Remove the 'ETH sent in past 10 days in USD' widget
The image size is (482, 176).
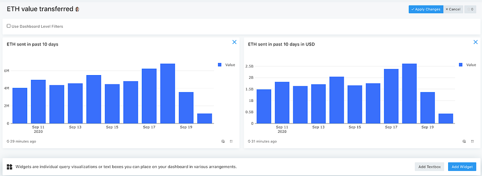pos(475,42)
